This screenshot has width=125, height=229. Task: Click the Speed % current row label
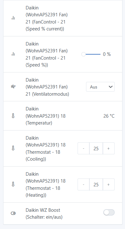tap(46, 18)
